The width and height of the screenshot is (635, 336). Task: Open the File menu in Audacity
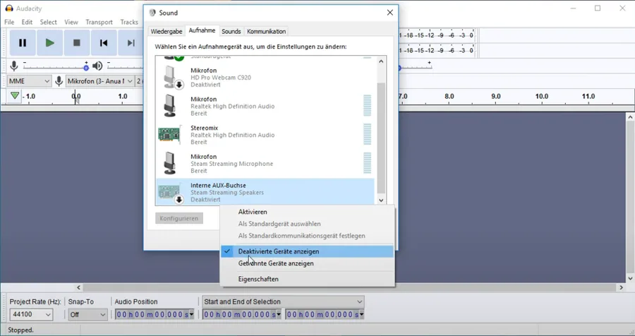pos(9,22)
